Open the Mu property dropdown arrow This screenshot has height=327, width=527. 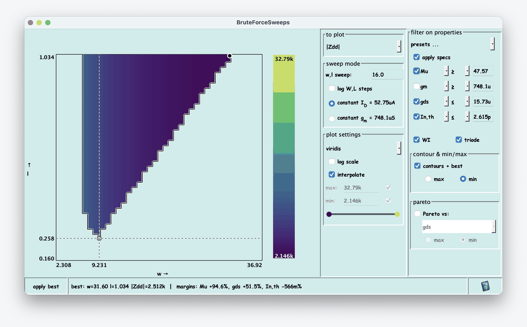[x=446, y=71]
